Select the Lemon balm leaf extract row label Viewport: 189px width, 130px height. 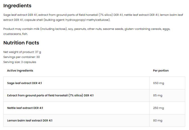tap(30, 120)
